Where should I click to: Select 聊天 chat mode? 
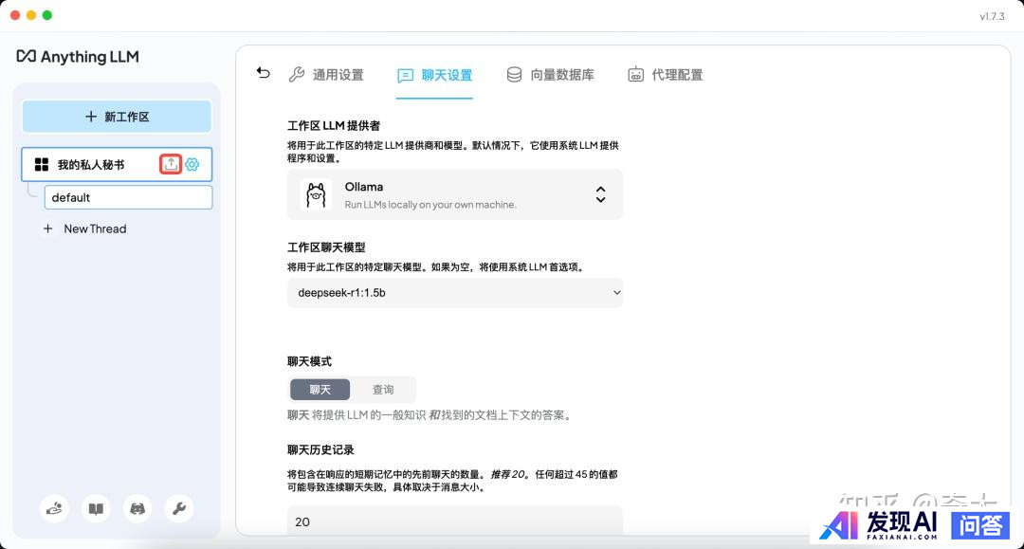tap(320, 390)
